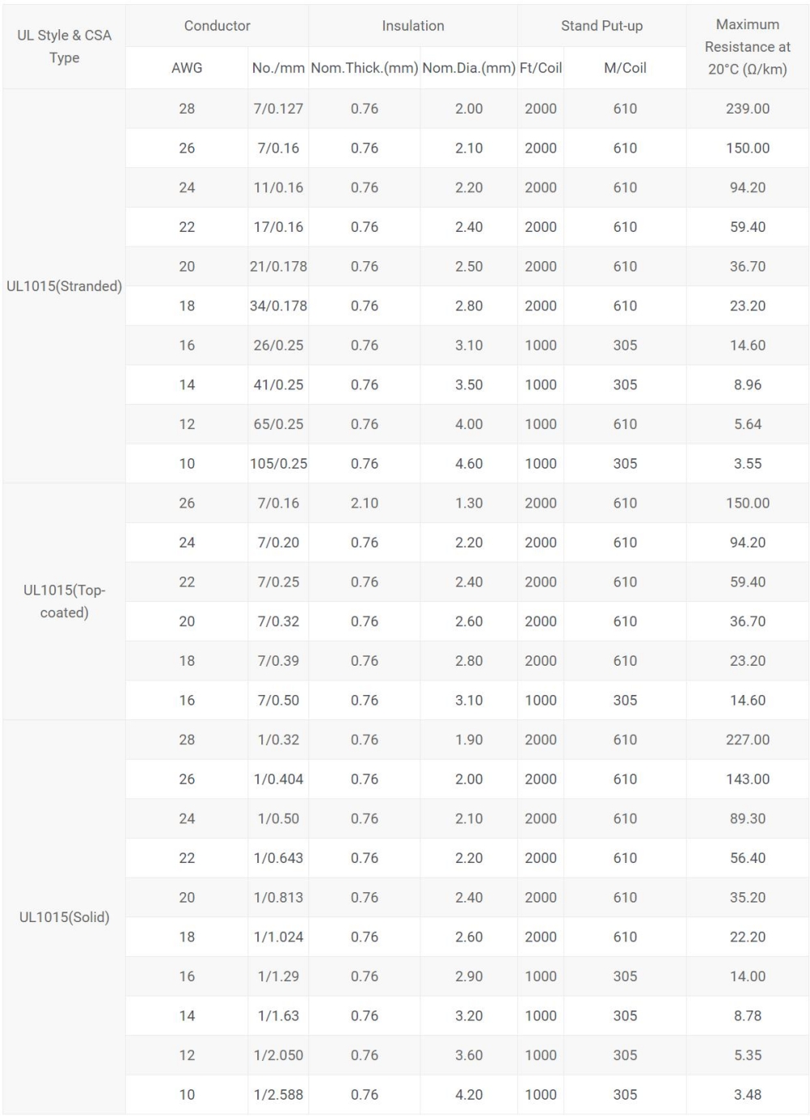Select the Conductor column header
The height and width of the screenshot is (1120, 810).
[x=217, y=26]
